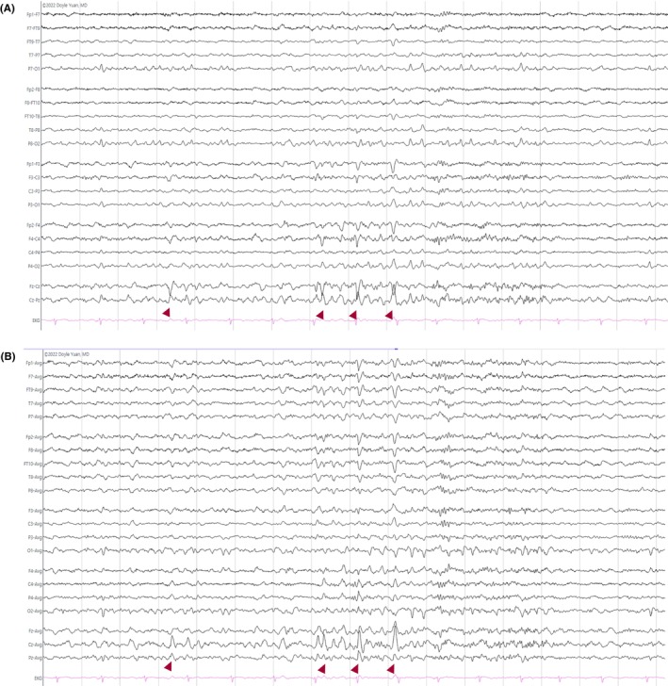Screen dimensions: 668x686
Task: Select the P3-O1 channel label
Action: [x=34, y=204]
